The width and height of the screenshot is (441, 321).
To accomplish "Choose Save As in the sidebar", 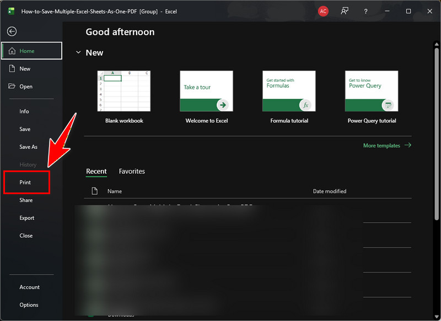I will point(29,147).
